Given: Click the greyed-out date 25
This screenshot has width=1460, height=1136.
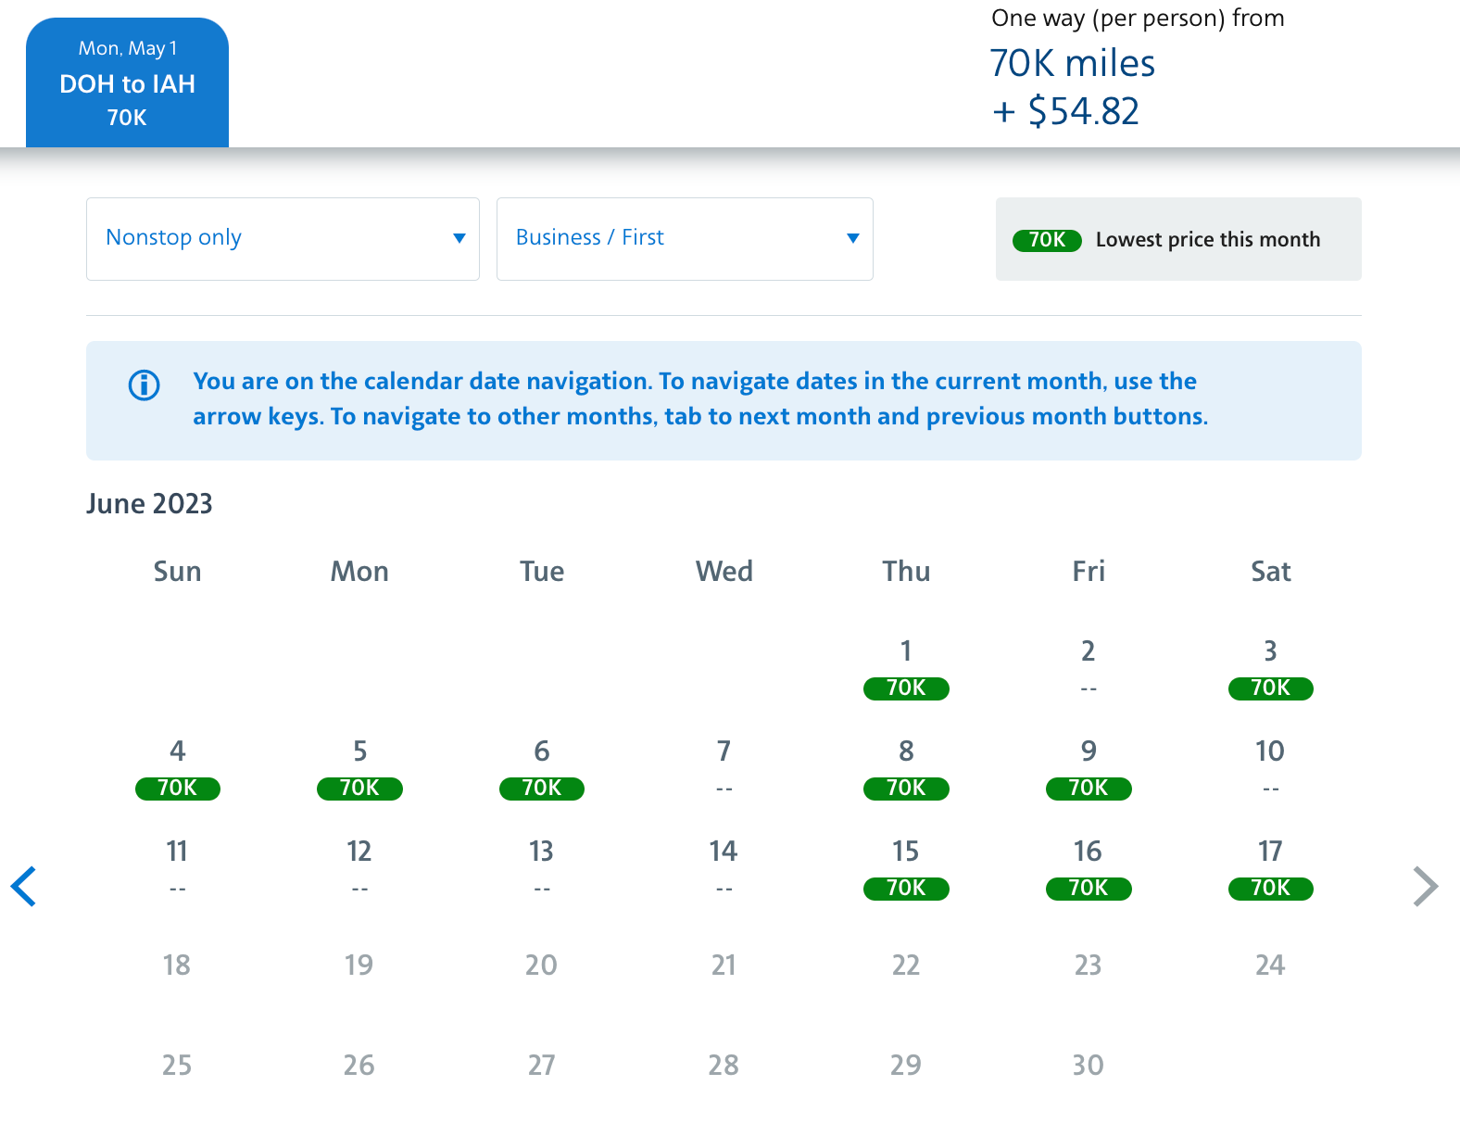Looking at the screenshot, I should click(x=177, y=1065).
